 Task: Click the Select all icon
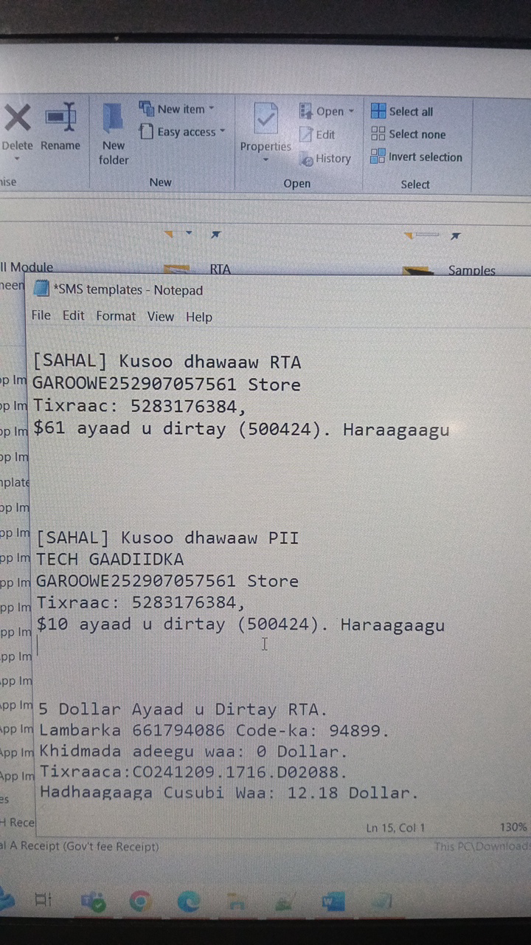point(378,111)
